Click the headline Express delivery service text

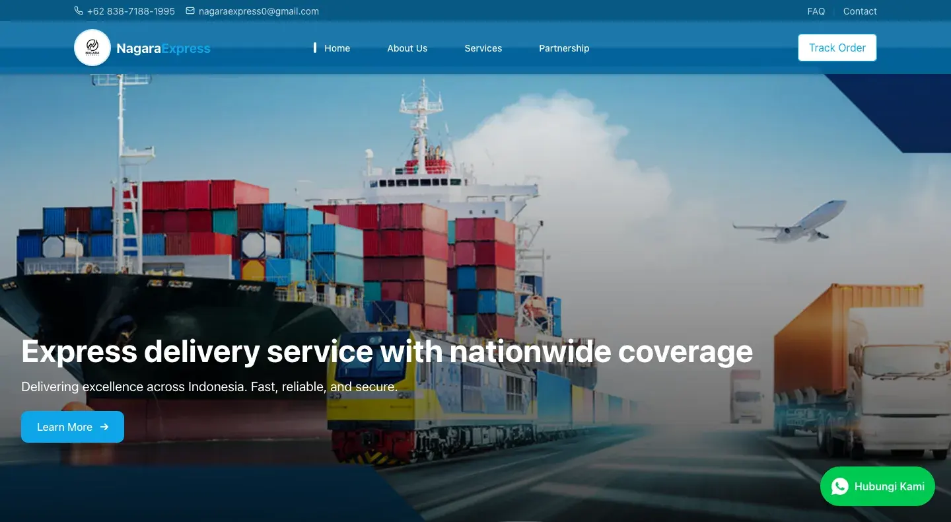click(387, 351)
